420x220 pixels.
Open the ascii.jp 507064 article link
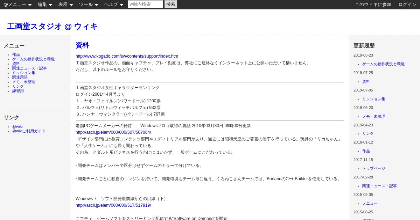point(113,132)
